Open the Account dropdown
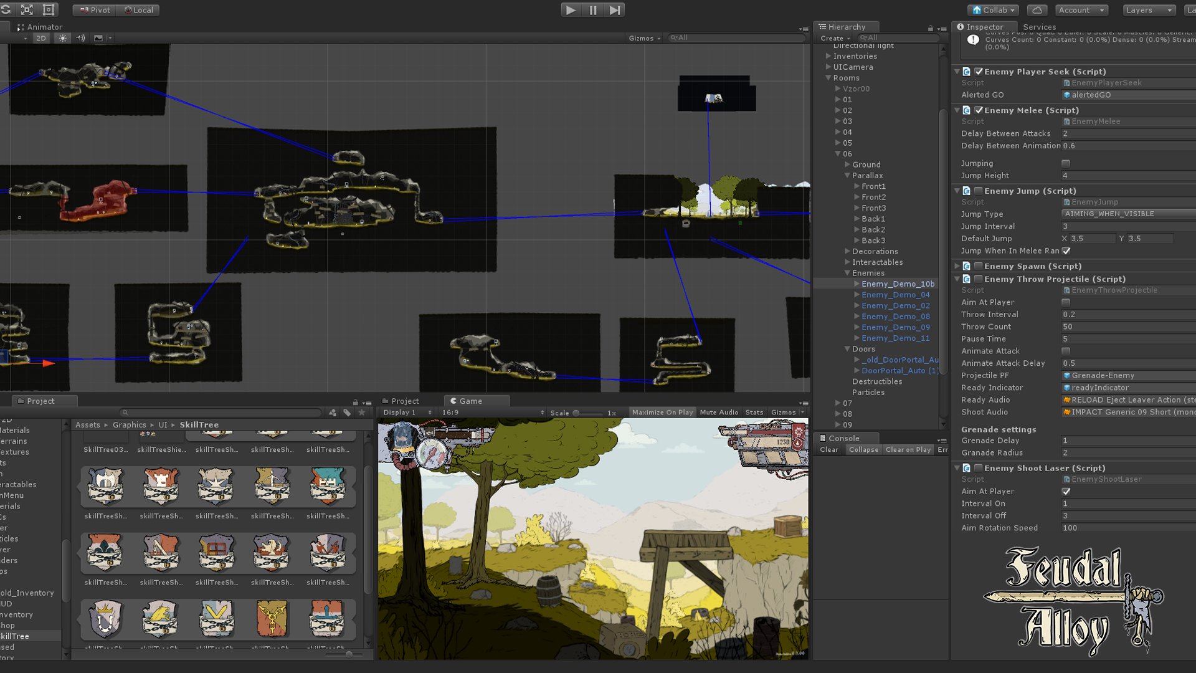1196x673 pixels. coord(1082,10)
